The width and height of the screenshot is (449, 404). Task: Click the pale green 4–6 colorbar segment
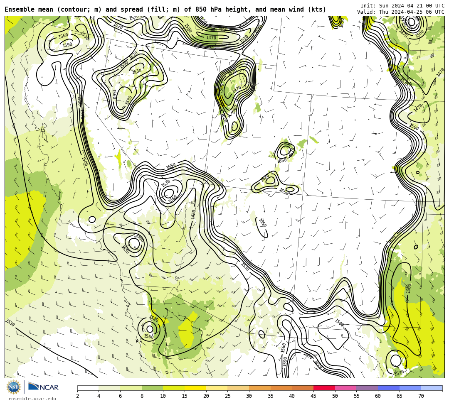[109, 388]
